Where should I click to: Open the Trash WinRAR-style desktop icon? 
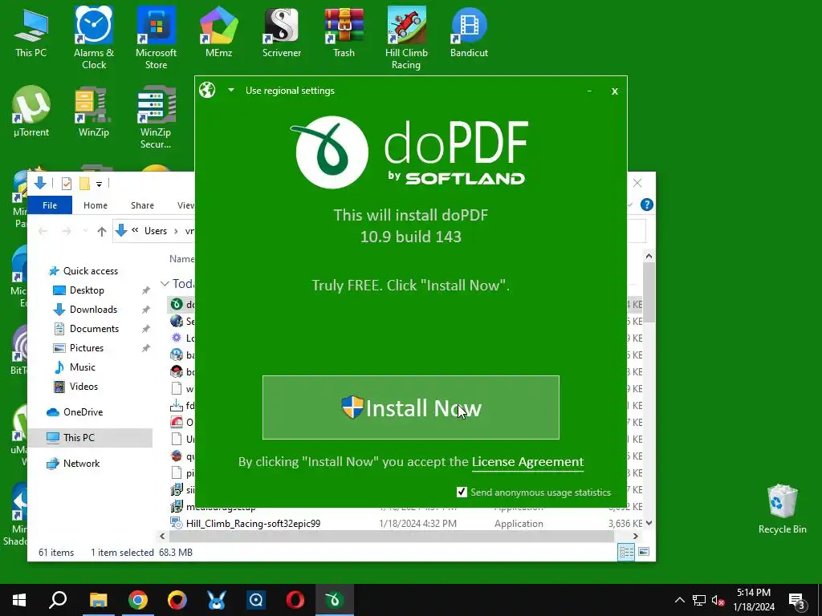pyautogui.click(x=344, y=32)
